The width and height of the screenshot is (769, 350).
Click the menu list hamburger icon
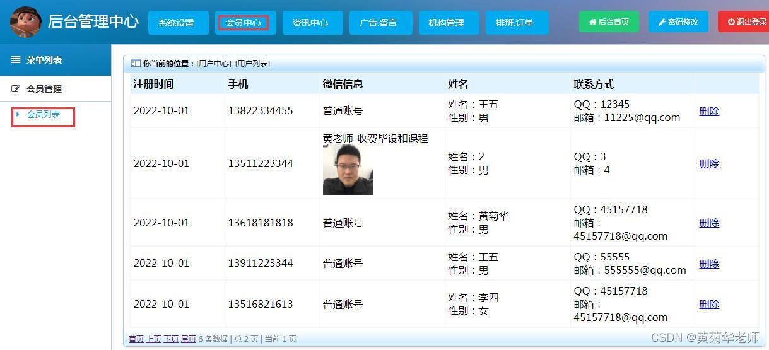(16, 60)
